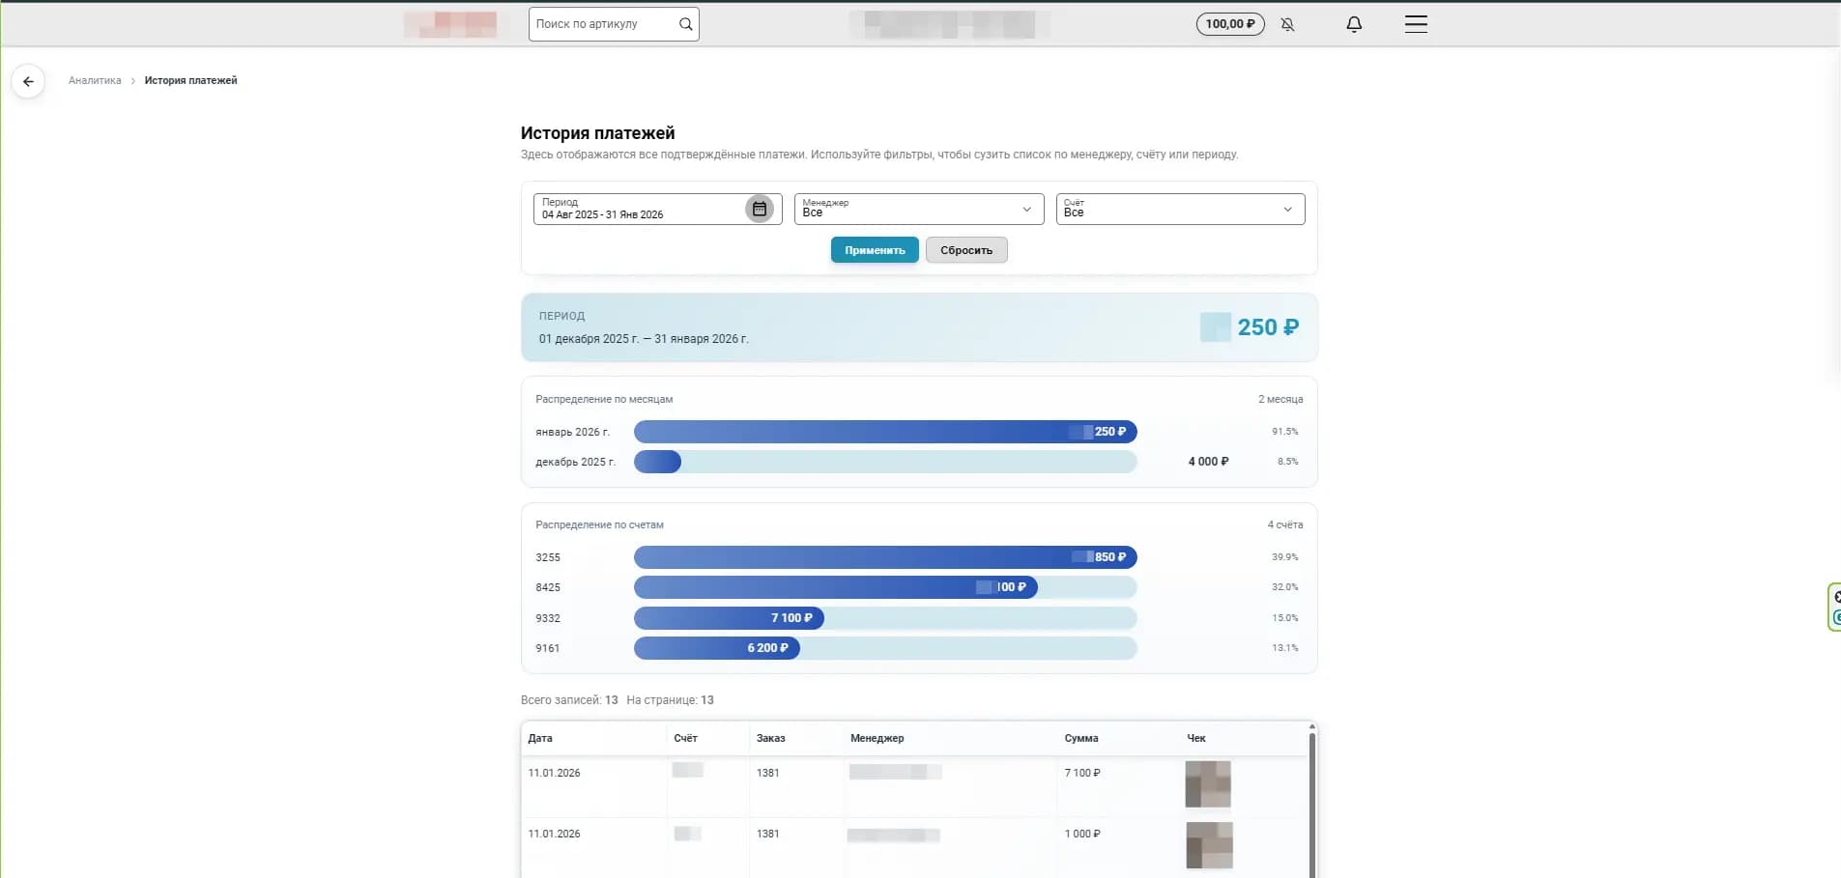
Task: Click the search magnifier icon
Action: pyautogui.click(x=685, y=23)
